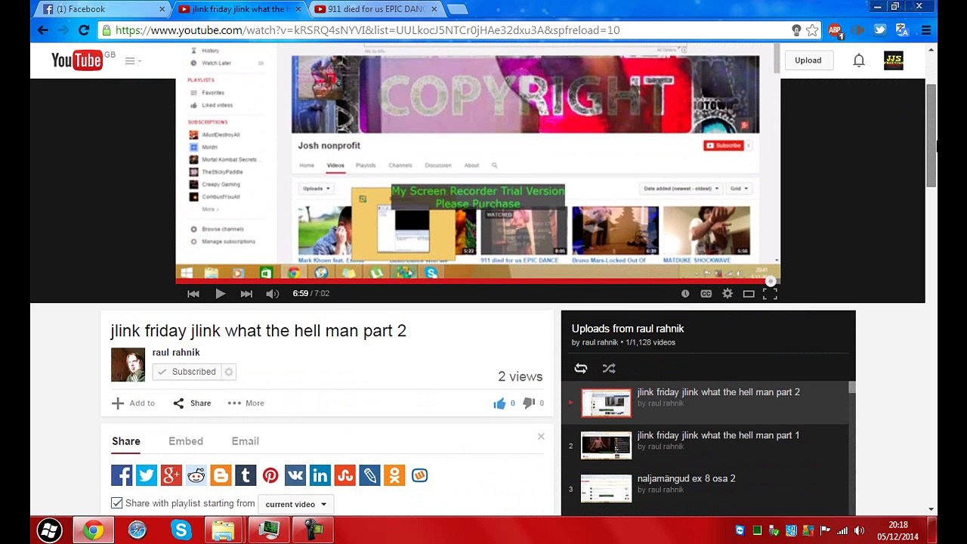Share to Blogger
Viewport: 967px width, 544px height.
pyautogui.click(x=221, y=475)
